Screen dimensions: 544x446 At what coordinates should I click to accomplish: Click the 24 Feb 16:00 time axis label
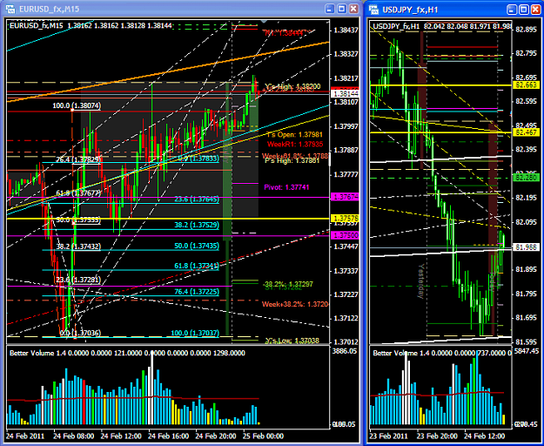coord(168,436)
